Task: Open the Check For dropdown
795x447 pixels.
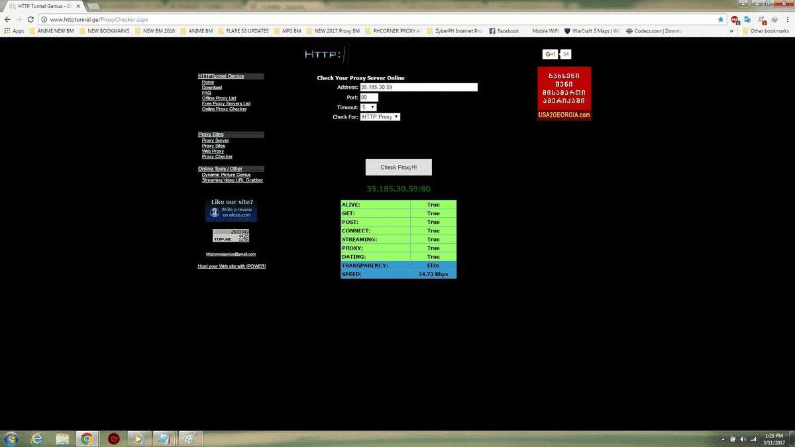Action: 380,117
